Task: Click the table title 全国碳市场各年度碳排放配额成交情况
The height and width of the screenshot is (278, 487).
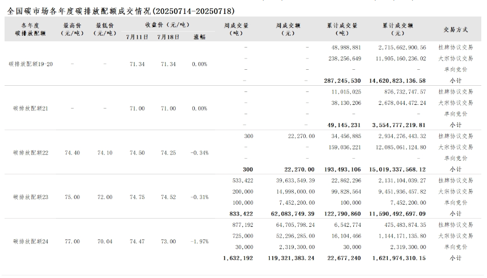Action: [x=120, y=10]
